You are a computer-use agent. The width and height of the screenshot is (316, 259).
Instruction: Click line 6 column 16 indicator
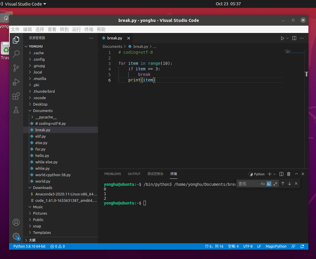point(214,246)
